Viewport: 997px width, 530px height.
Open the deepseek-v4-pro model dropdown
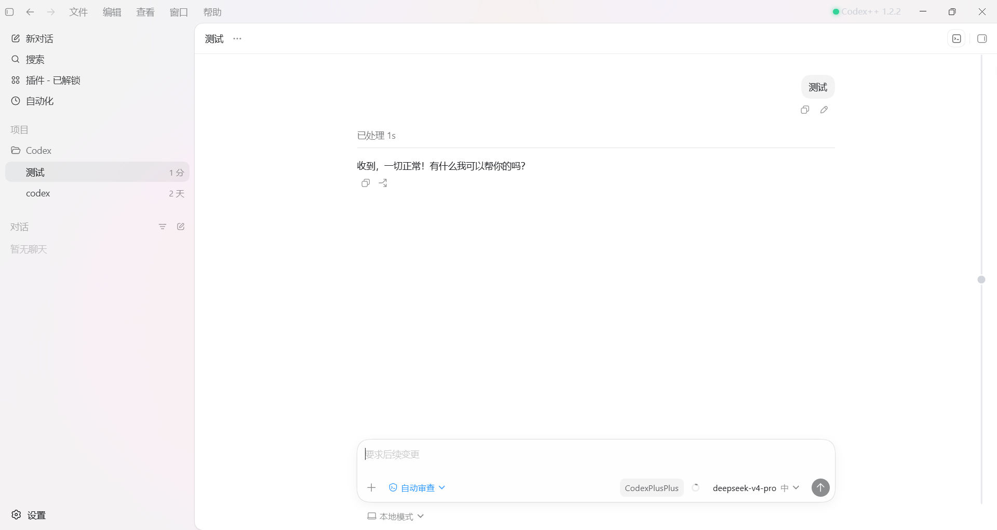[x=756, y=488]
